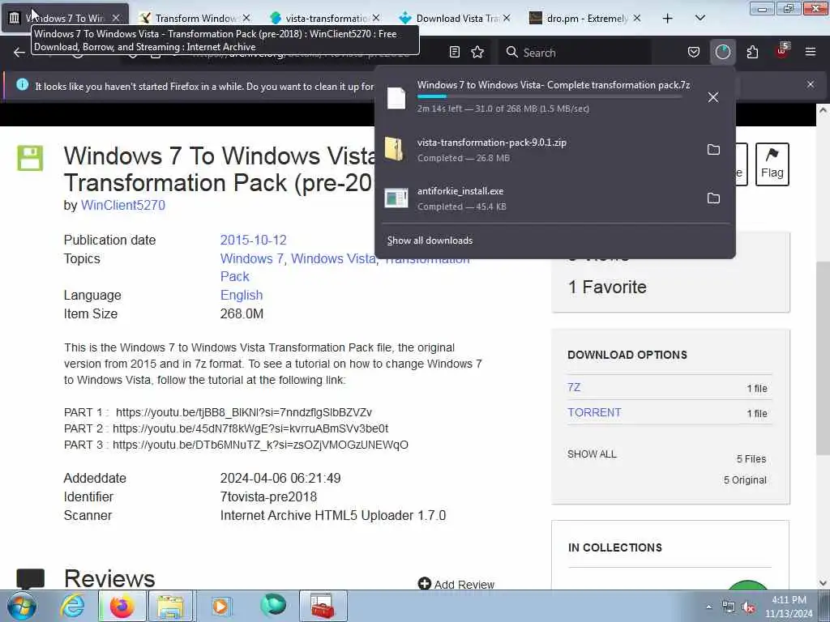
Task: Download the 7Z file option
Action: point(574,387)
